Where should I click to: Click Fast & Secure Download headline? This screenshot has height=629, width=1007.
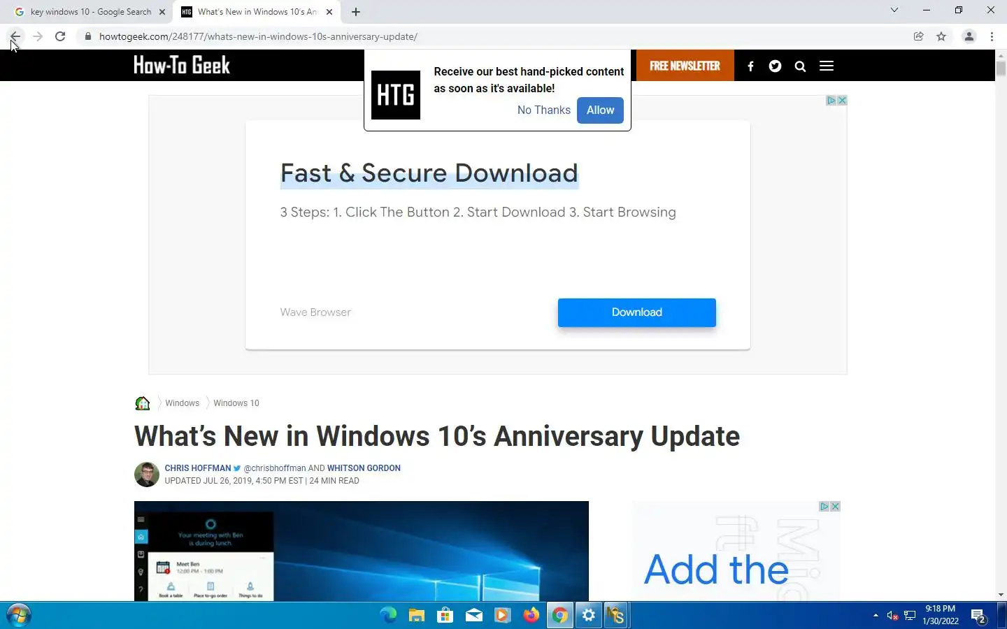click(429, 173)
